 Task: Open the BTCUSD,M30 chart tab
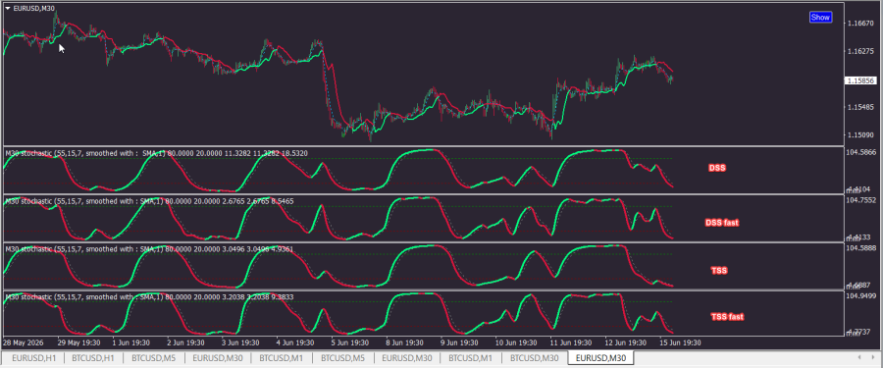point(535,358)
